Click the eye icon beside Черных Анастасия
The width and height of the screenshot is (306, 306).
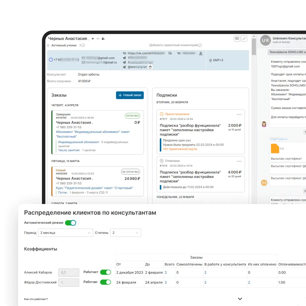[x=93, y=39]
